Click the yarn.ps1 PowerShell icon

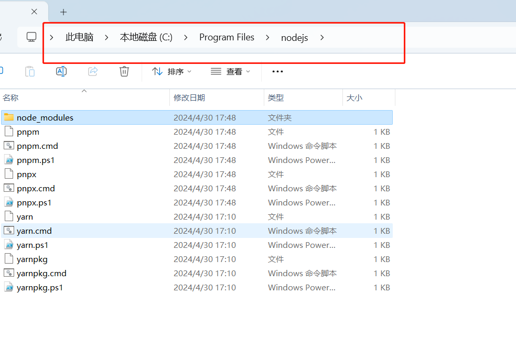tap(9, 244)
